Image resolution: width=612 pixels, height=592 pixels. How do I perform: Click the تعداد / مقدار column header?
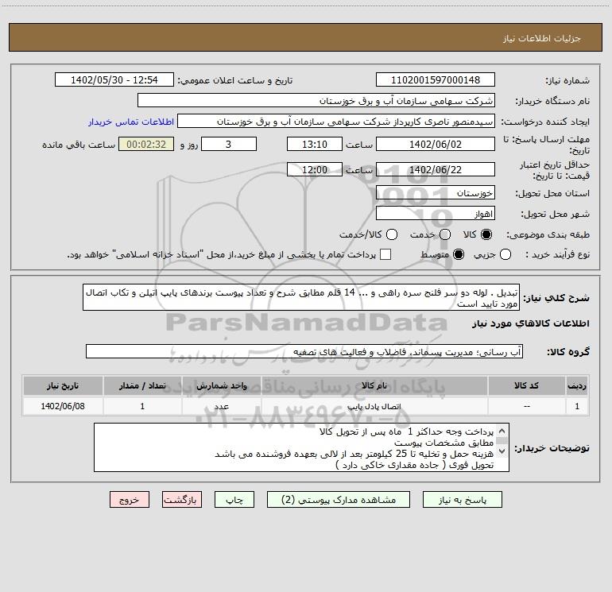pos(142,385)
